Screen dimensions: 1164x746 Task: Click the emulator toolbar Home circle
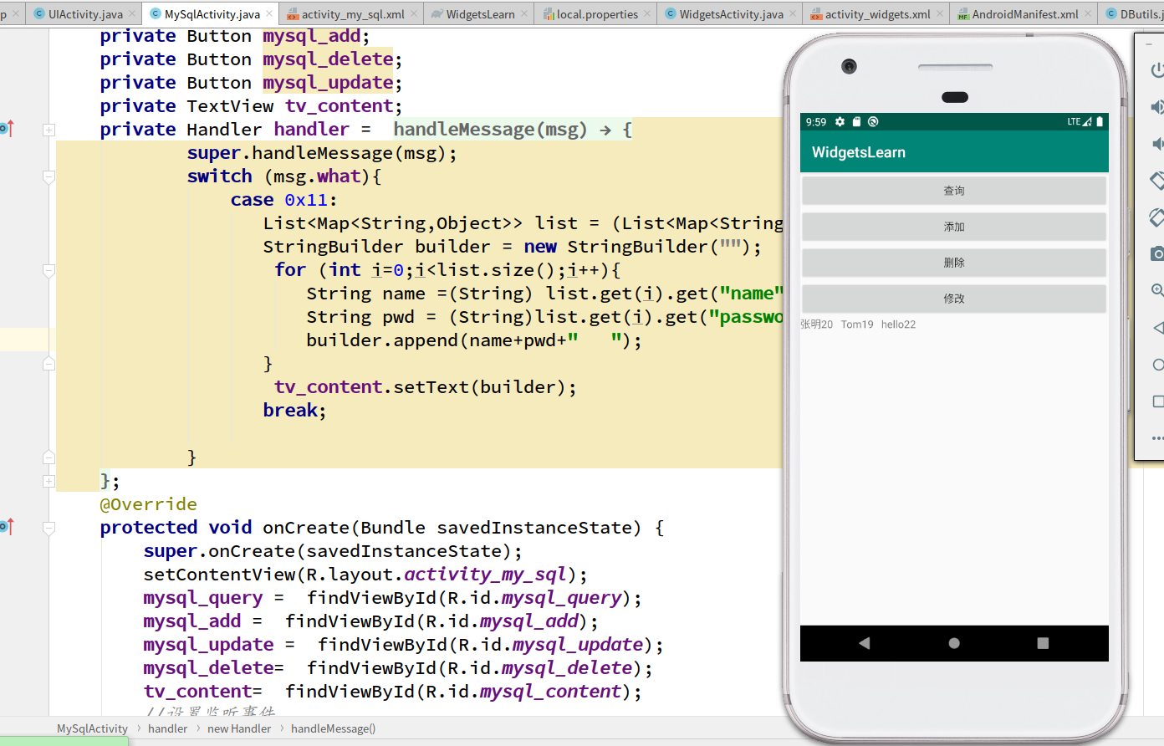(x=1158, y=365)
